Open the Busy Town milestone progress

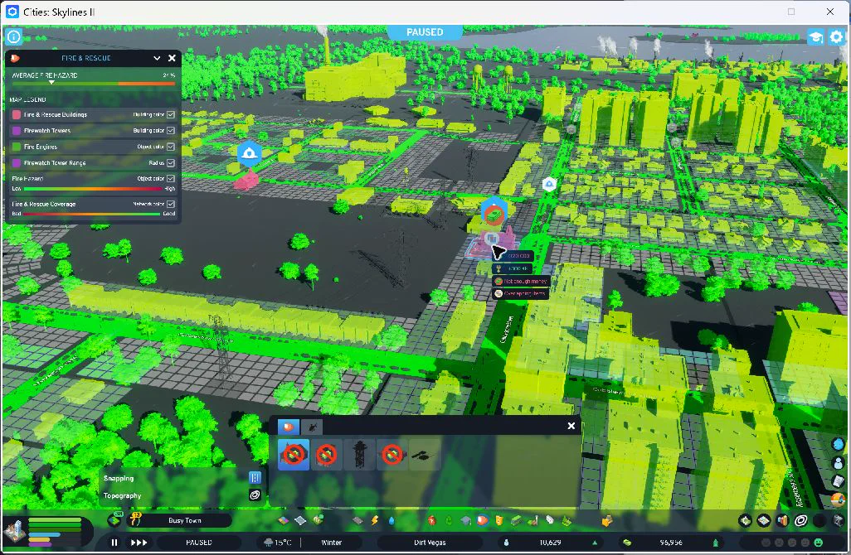pyautogui.click(x=184, y=520)
